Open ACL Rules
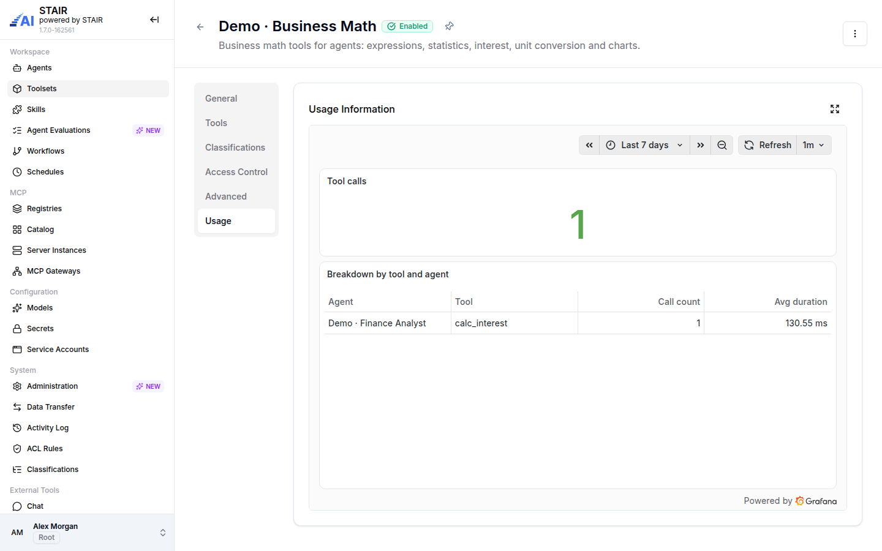 coord(88,449)
